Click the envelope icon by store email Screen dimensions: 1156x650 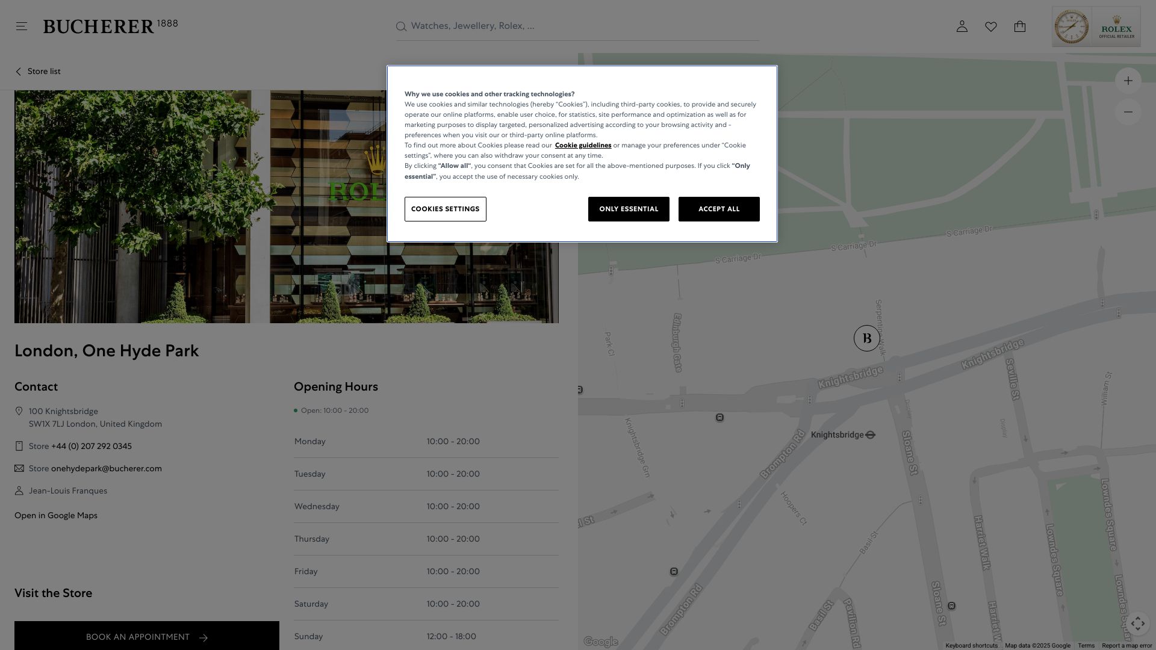19,468
